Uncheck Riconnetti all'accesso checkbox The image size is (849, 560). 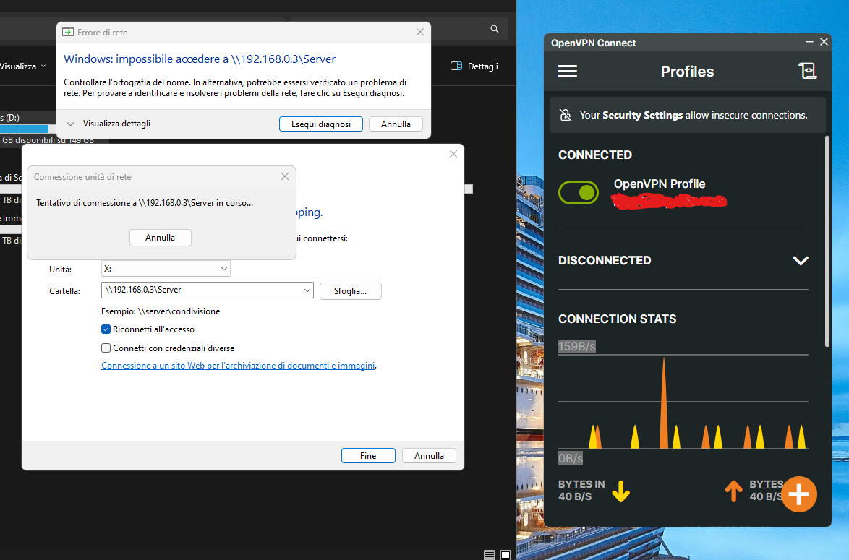[106, 329]
